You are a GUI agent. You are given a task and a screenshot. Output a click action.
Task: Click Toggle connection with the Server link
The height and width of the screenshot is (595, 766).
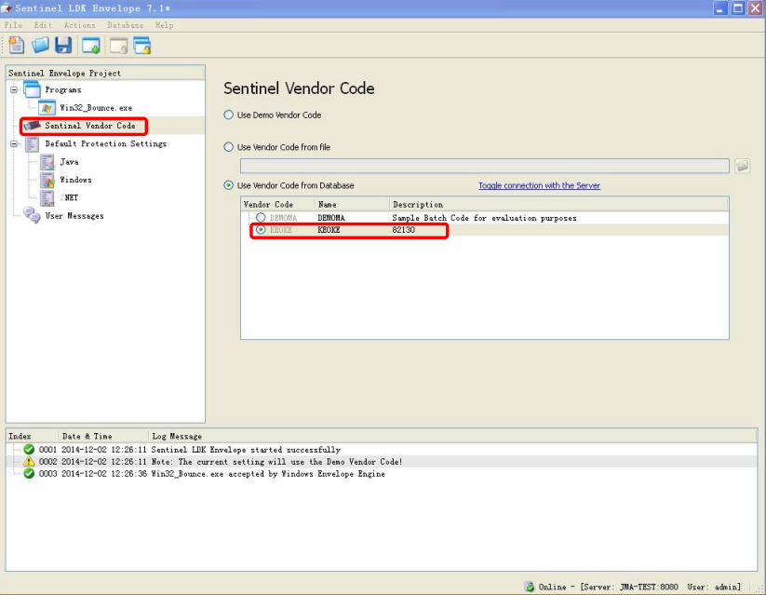[x=539, y=185]
